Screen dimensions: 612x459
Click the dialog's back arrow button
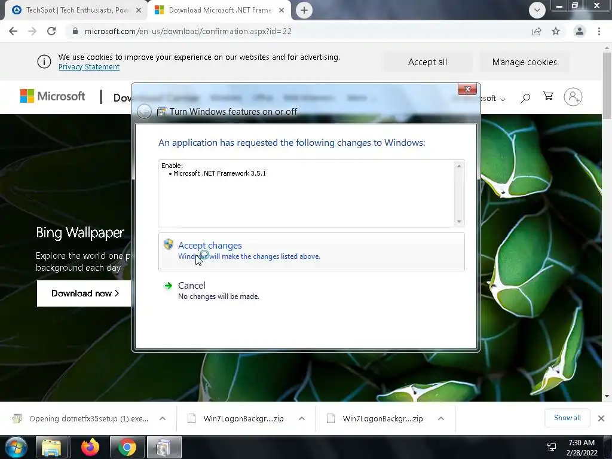click(x=144, y=112)
